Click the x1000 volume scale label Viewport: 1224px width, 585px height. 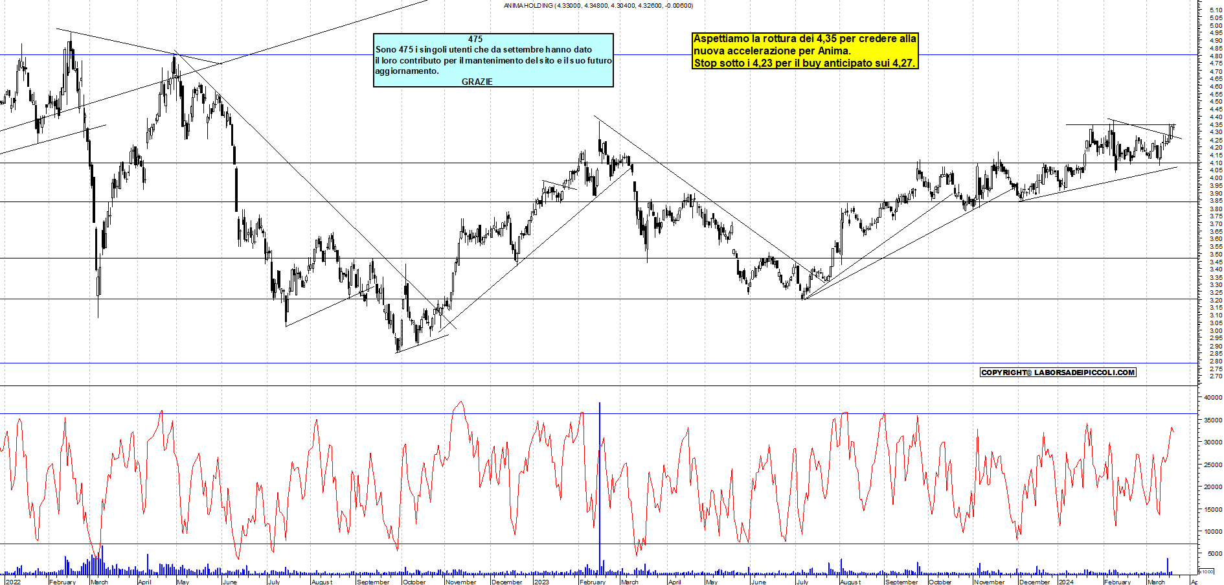click(x=1207, y=572)
